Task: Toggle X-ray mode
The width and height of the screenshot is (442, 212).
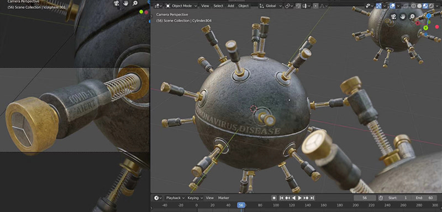Action: point(406,6)
